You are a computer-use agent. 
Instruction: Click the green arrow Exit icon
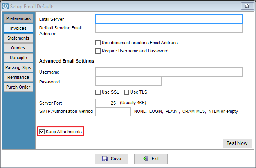coord(146,159)
